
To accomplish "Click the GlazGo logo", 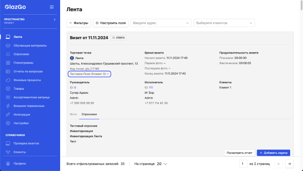I will pyautogui.click(x=15, y=7).
